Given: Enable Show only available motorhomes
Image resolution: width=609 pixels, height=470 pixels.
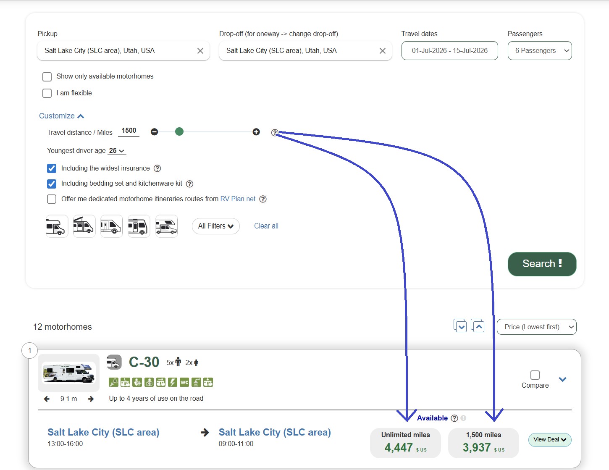Looking at the screenshot, I should (x=47, y=77).
